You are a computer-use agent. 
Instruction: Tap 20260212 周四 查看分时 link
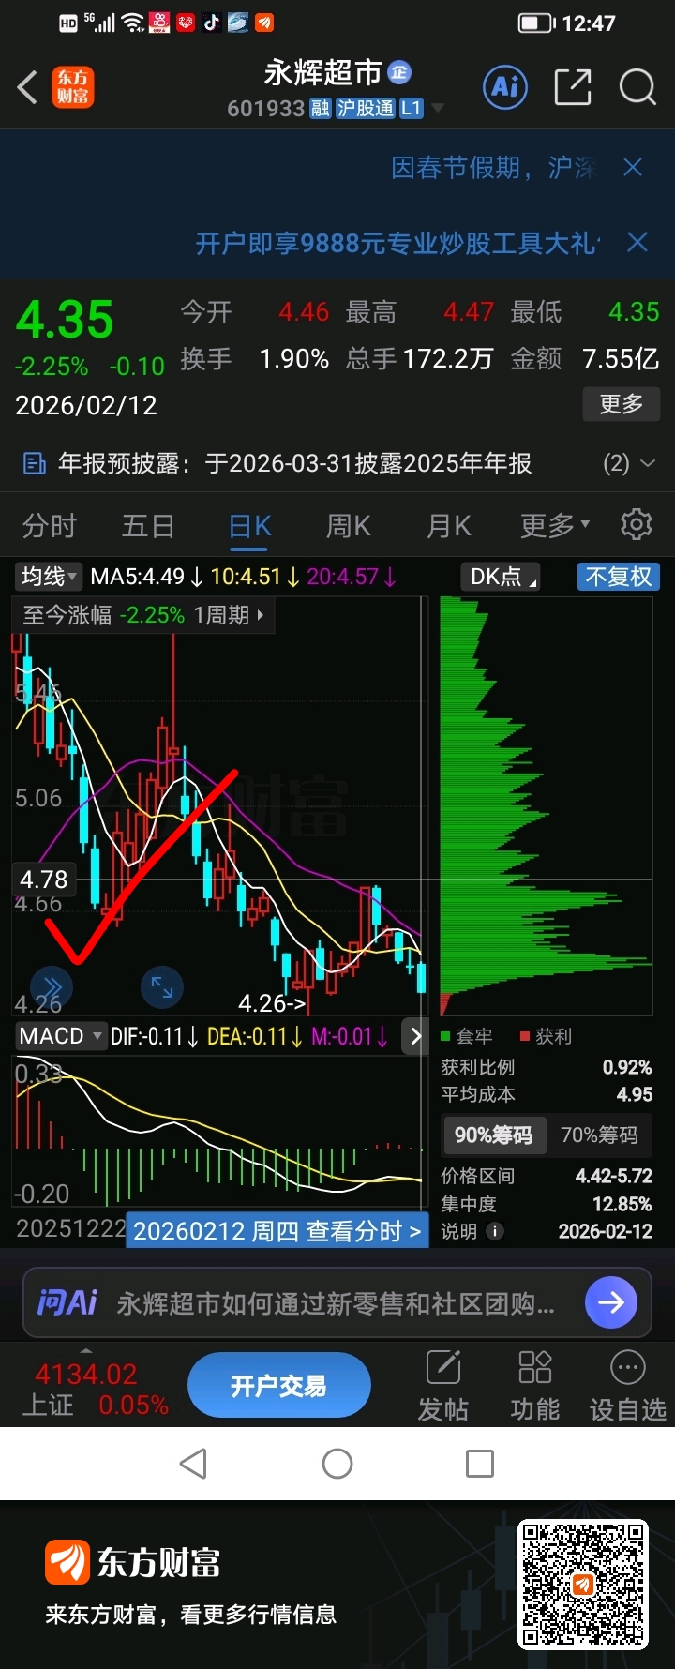pyautogui.click(x=277, y=1231)
